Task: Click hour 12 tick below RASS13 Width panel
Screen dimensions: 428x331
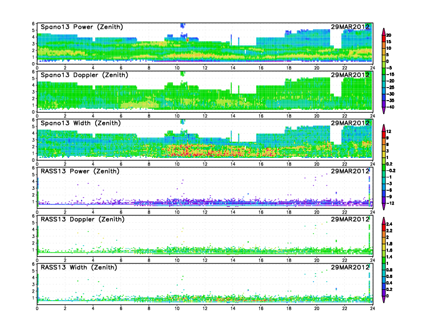Action: (205, 308)
